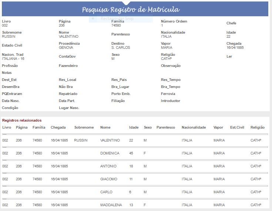Click the Sobrenome column header in table
The image size is (272, 211).
(x=84, y=127)
